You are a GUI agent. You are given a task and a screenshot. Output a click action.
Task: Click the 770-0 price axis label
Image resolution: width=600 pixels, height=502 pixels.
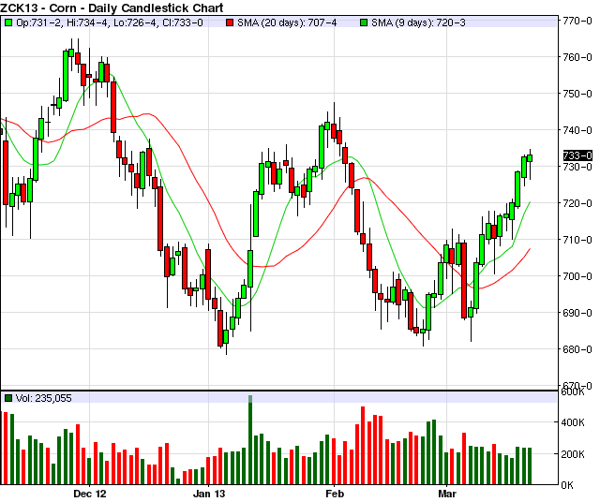pyautogui.click(x=577, y=21)
